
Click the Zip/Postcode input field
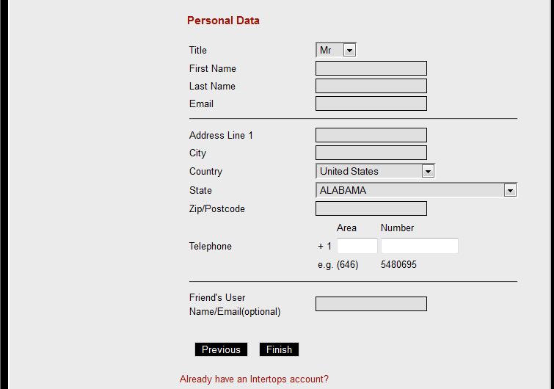[371, 208]
